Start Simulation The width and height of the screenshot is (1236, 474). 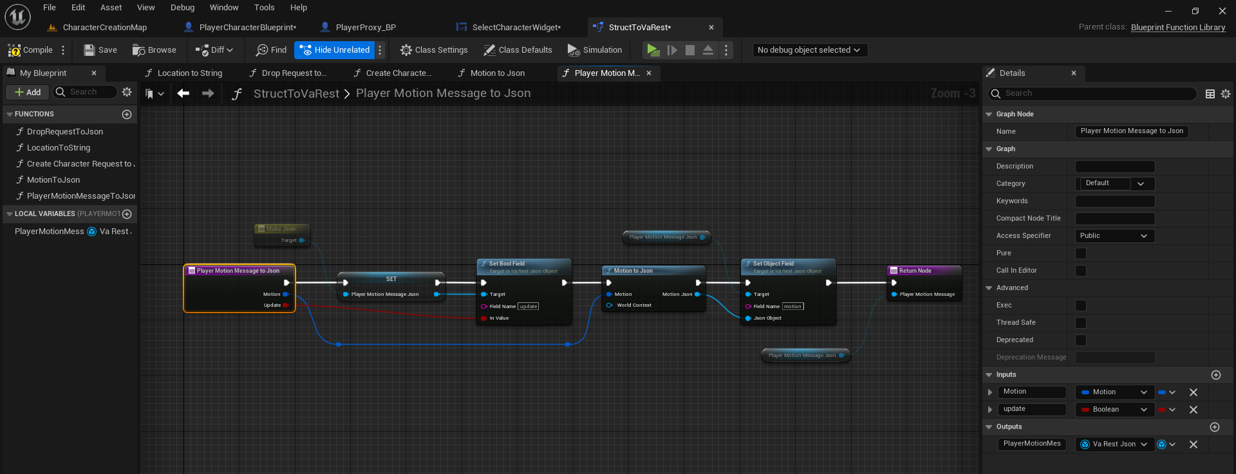[594, 50]
